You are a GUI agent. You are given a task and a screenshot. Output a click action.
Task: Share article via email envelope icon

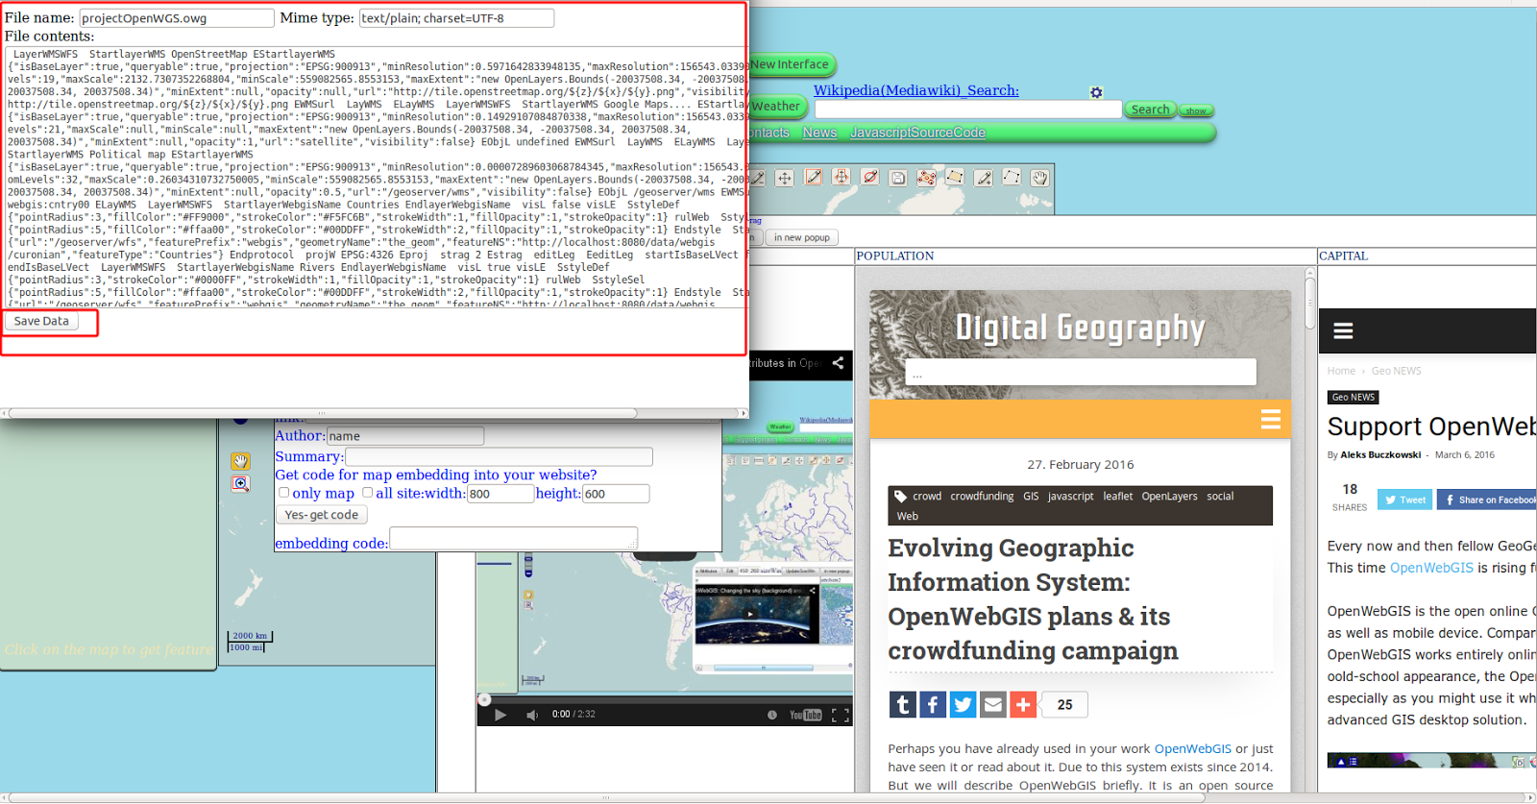click(x=993, y=705)
